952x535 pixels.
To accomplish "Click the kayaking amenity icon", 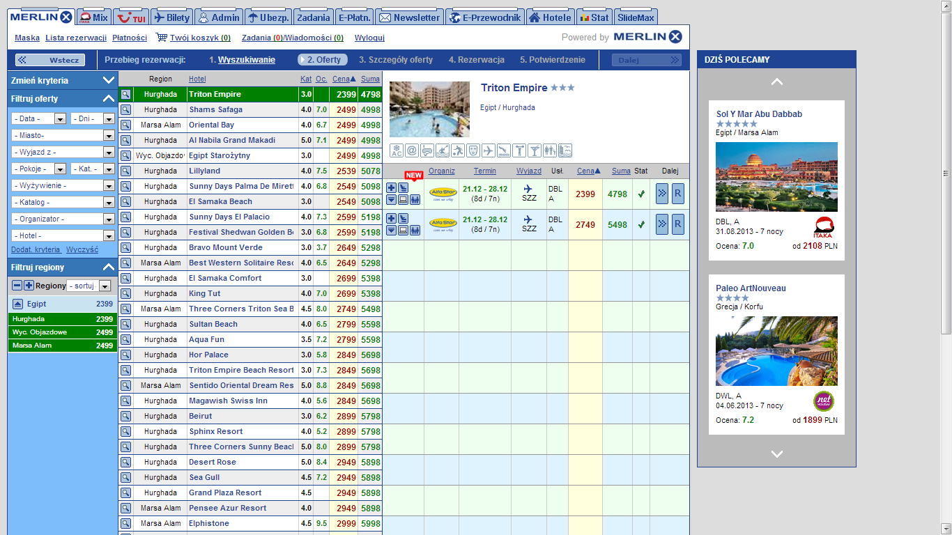I will point(443,150).
